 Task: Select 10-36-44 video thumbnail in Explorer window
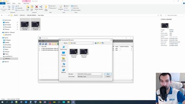click(25, 24)
